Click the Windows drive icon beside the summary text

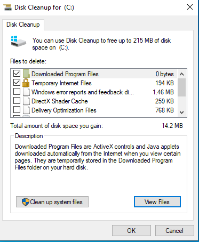(x=18, y=41)
